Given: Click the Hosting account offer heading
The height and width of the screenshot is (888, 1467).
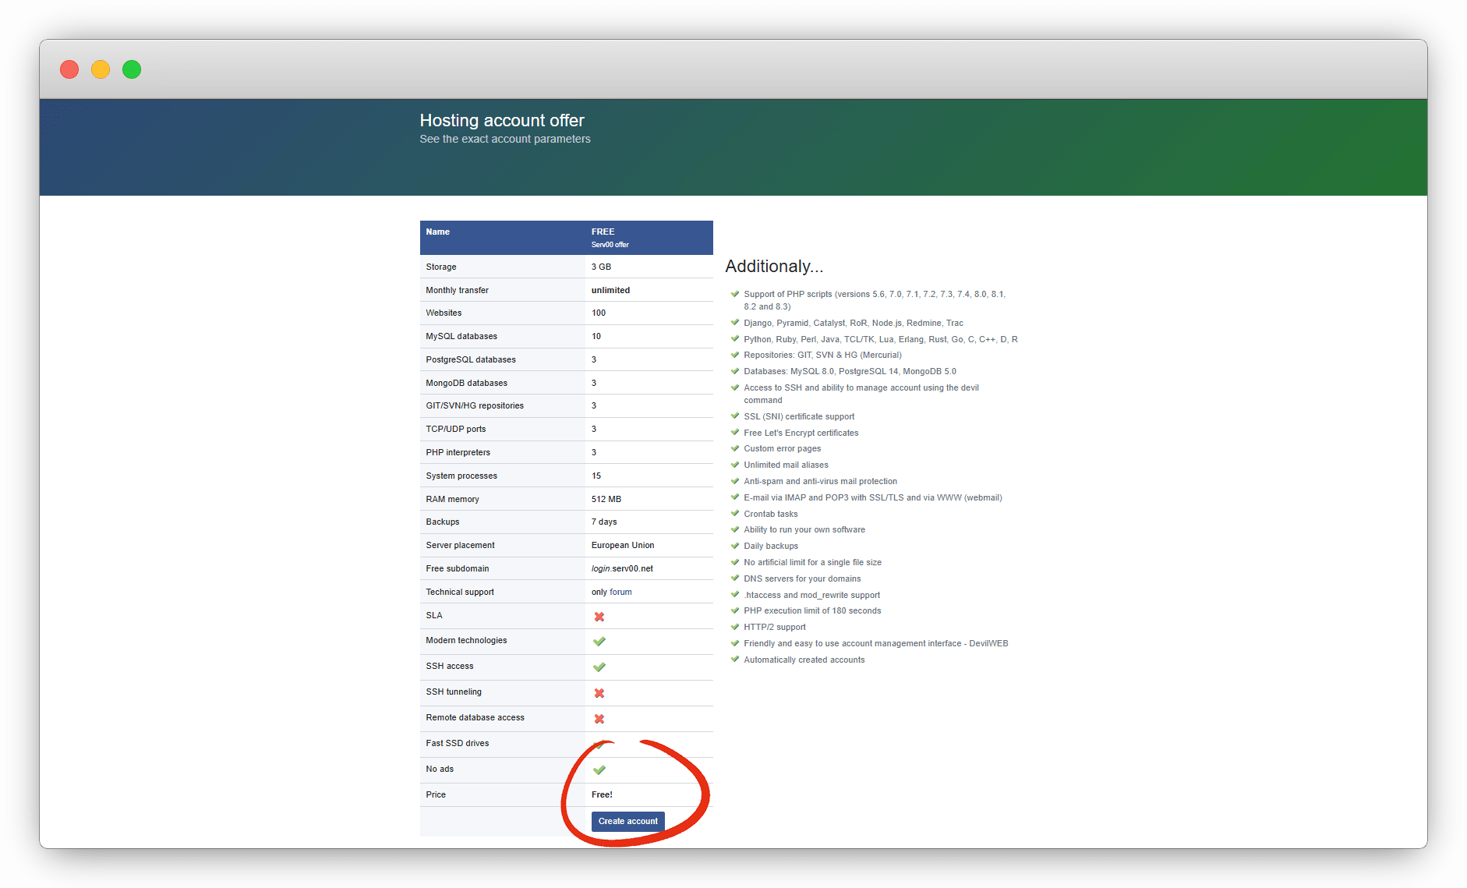Looking at the screenshot, I should click(501, 120).
